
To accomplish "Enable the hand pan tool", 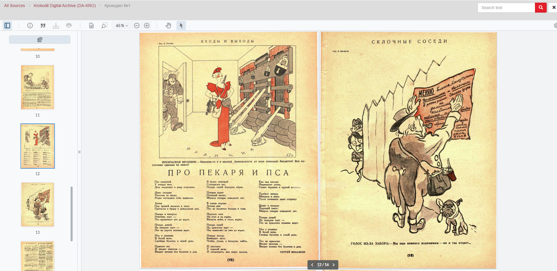I will coord(168,26).
